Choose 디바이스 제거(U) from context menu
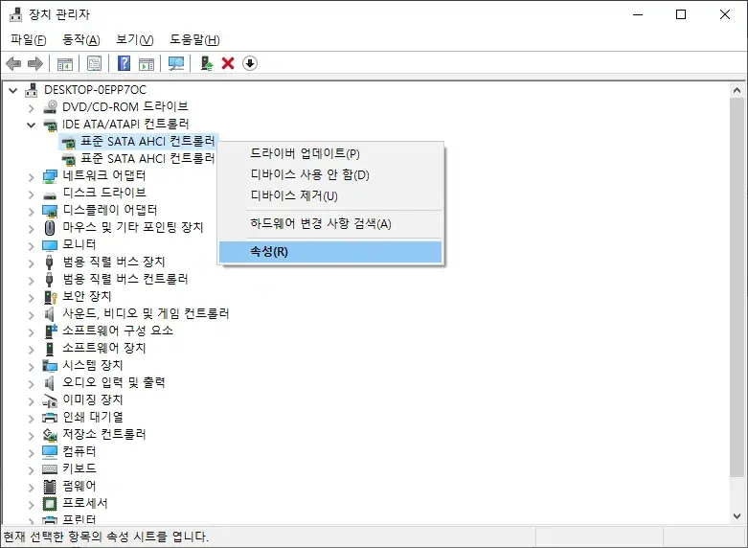 click(x=330, y=195)
